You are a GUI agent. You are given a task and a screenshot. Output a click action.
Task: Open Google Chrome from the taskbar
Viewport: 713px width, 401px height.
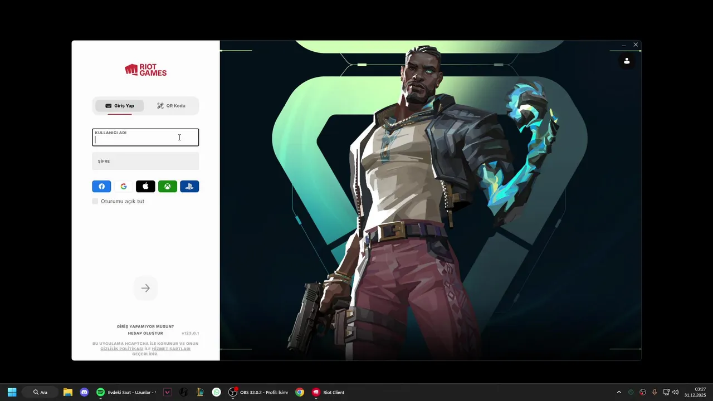pos(300,392)
